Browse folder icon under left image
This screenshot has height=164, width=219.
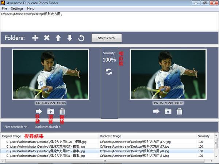click(x=50, y=112)
